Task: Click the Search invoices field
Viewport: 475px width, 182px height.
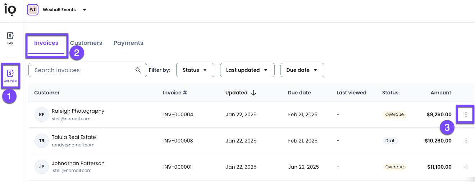Action: [x=83, y=70]
